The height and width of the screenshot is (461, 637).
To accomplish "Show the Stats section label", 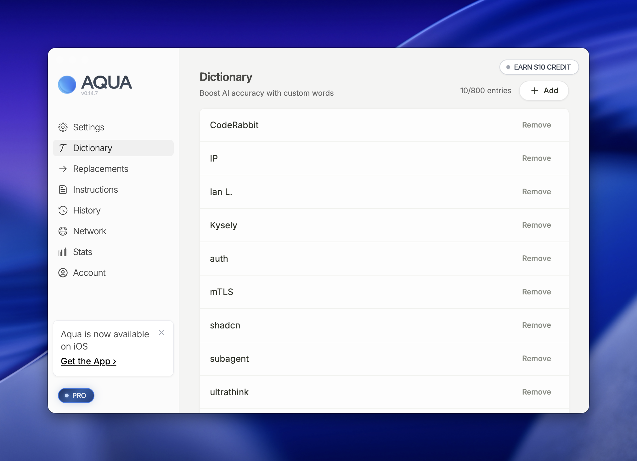I will pos(82,252).
